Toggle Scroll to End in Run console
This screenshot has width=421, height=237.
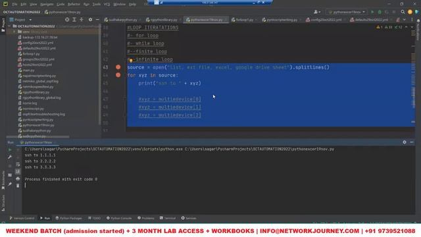coord(18,171)
